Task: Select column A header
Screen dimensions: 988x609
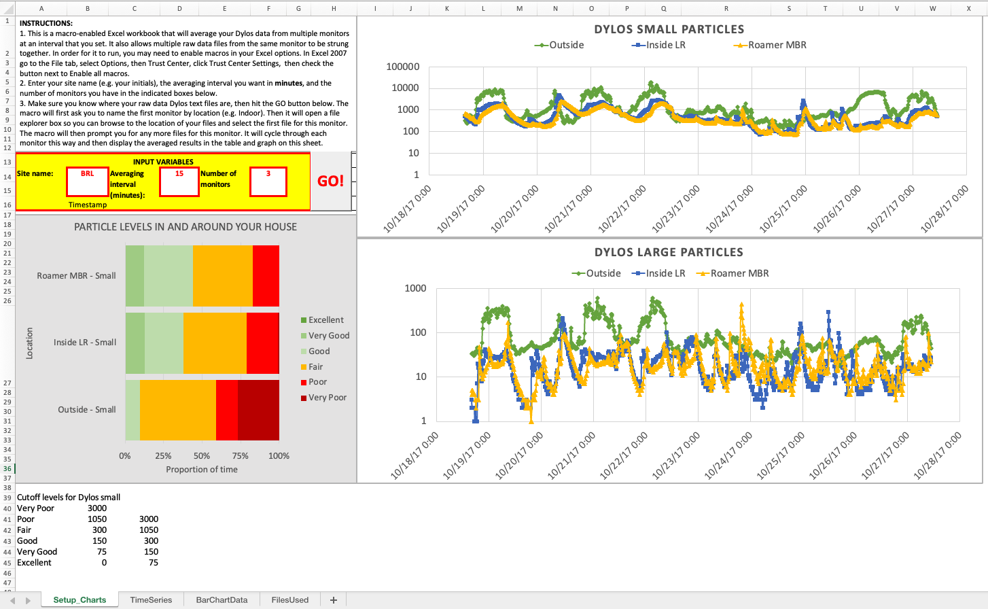Action: 41,8
